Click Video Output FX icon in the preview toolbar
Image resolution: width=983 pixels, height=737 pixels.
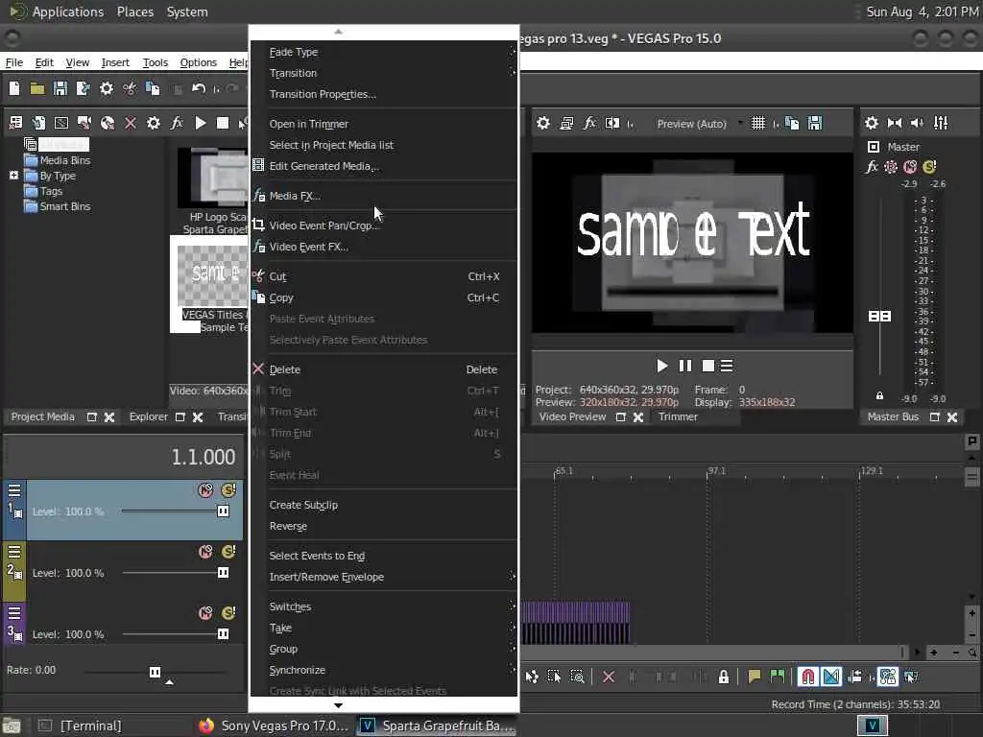pos(589,124)
